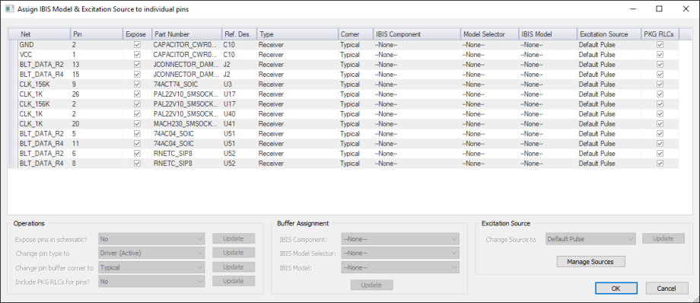Click pin number 13 cell
This screenshot has height=303, width=700.
tap(97, 65)
